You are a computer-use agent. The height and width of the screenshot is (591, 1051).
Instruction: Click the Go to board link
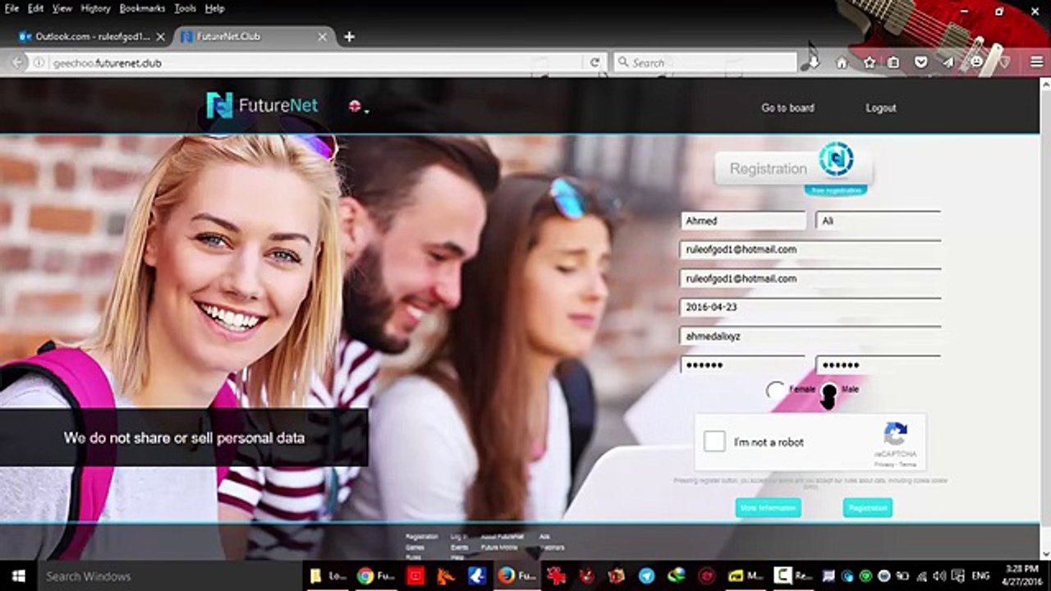click(787, 108)
